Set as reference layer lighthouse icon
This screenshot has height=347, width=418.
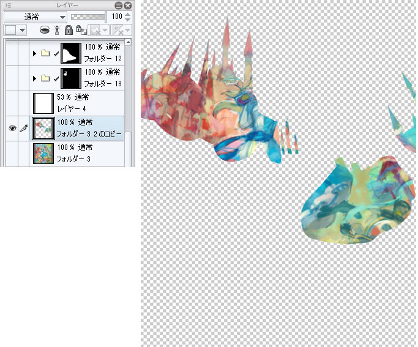tap(57, 30)
